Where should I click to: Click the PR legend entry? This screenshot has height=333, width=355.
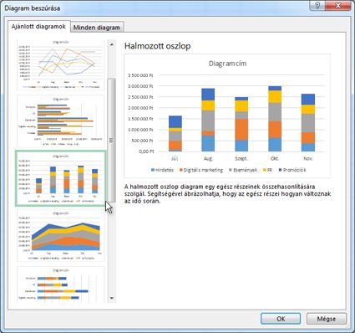click(x=268, y=170)
